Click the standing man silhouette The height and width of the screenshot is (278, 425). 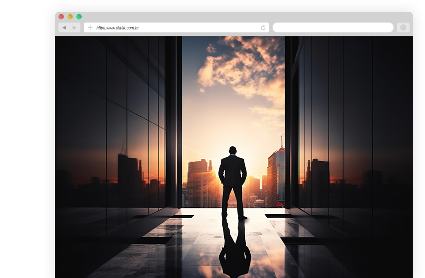233,179
